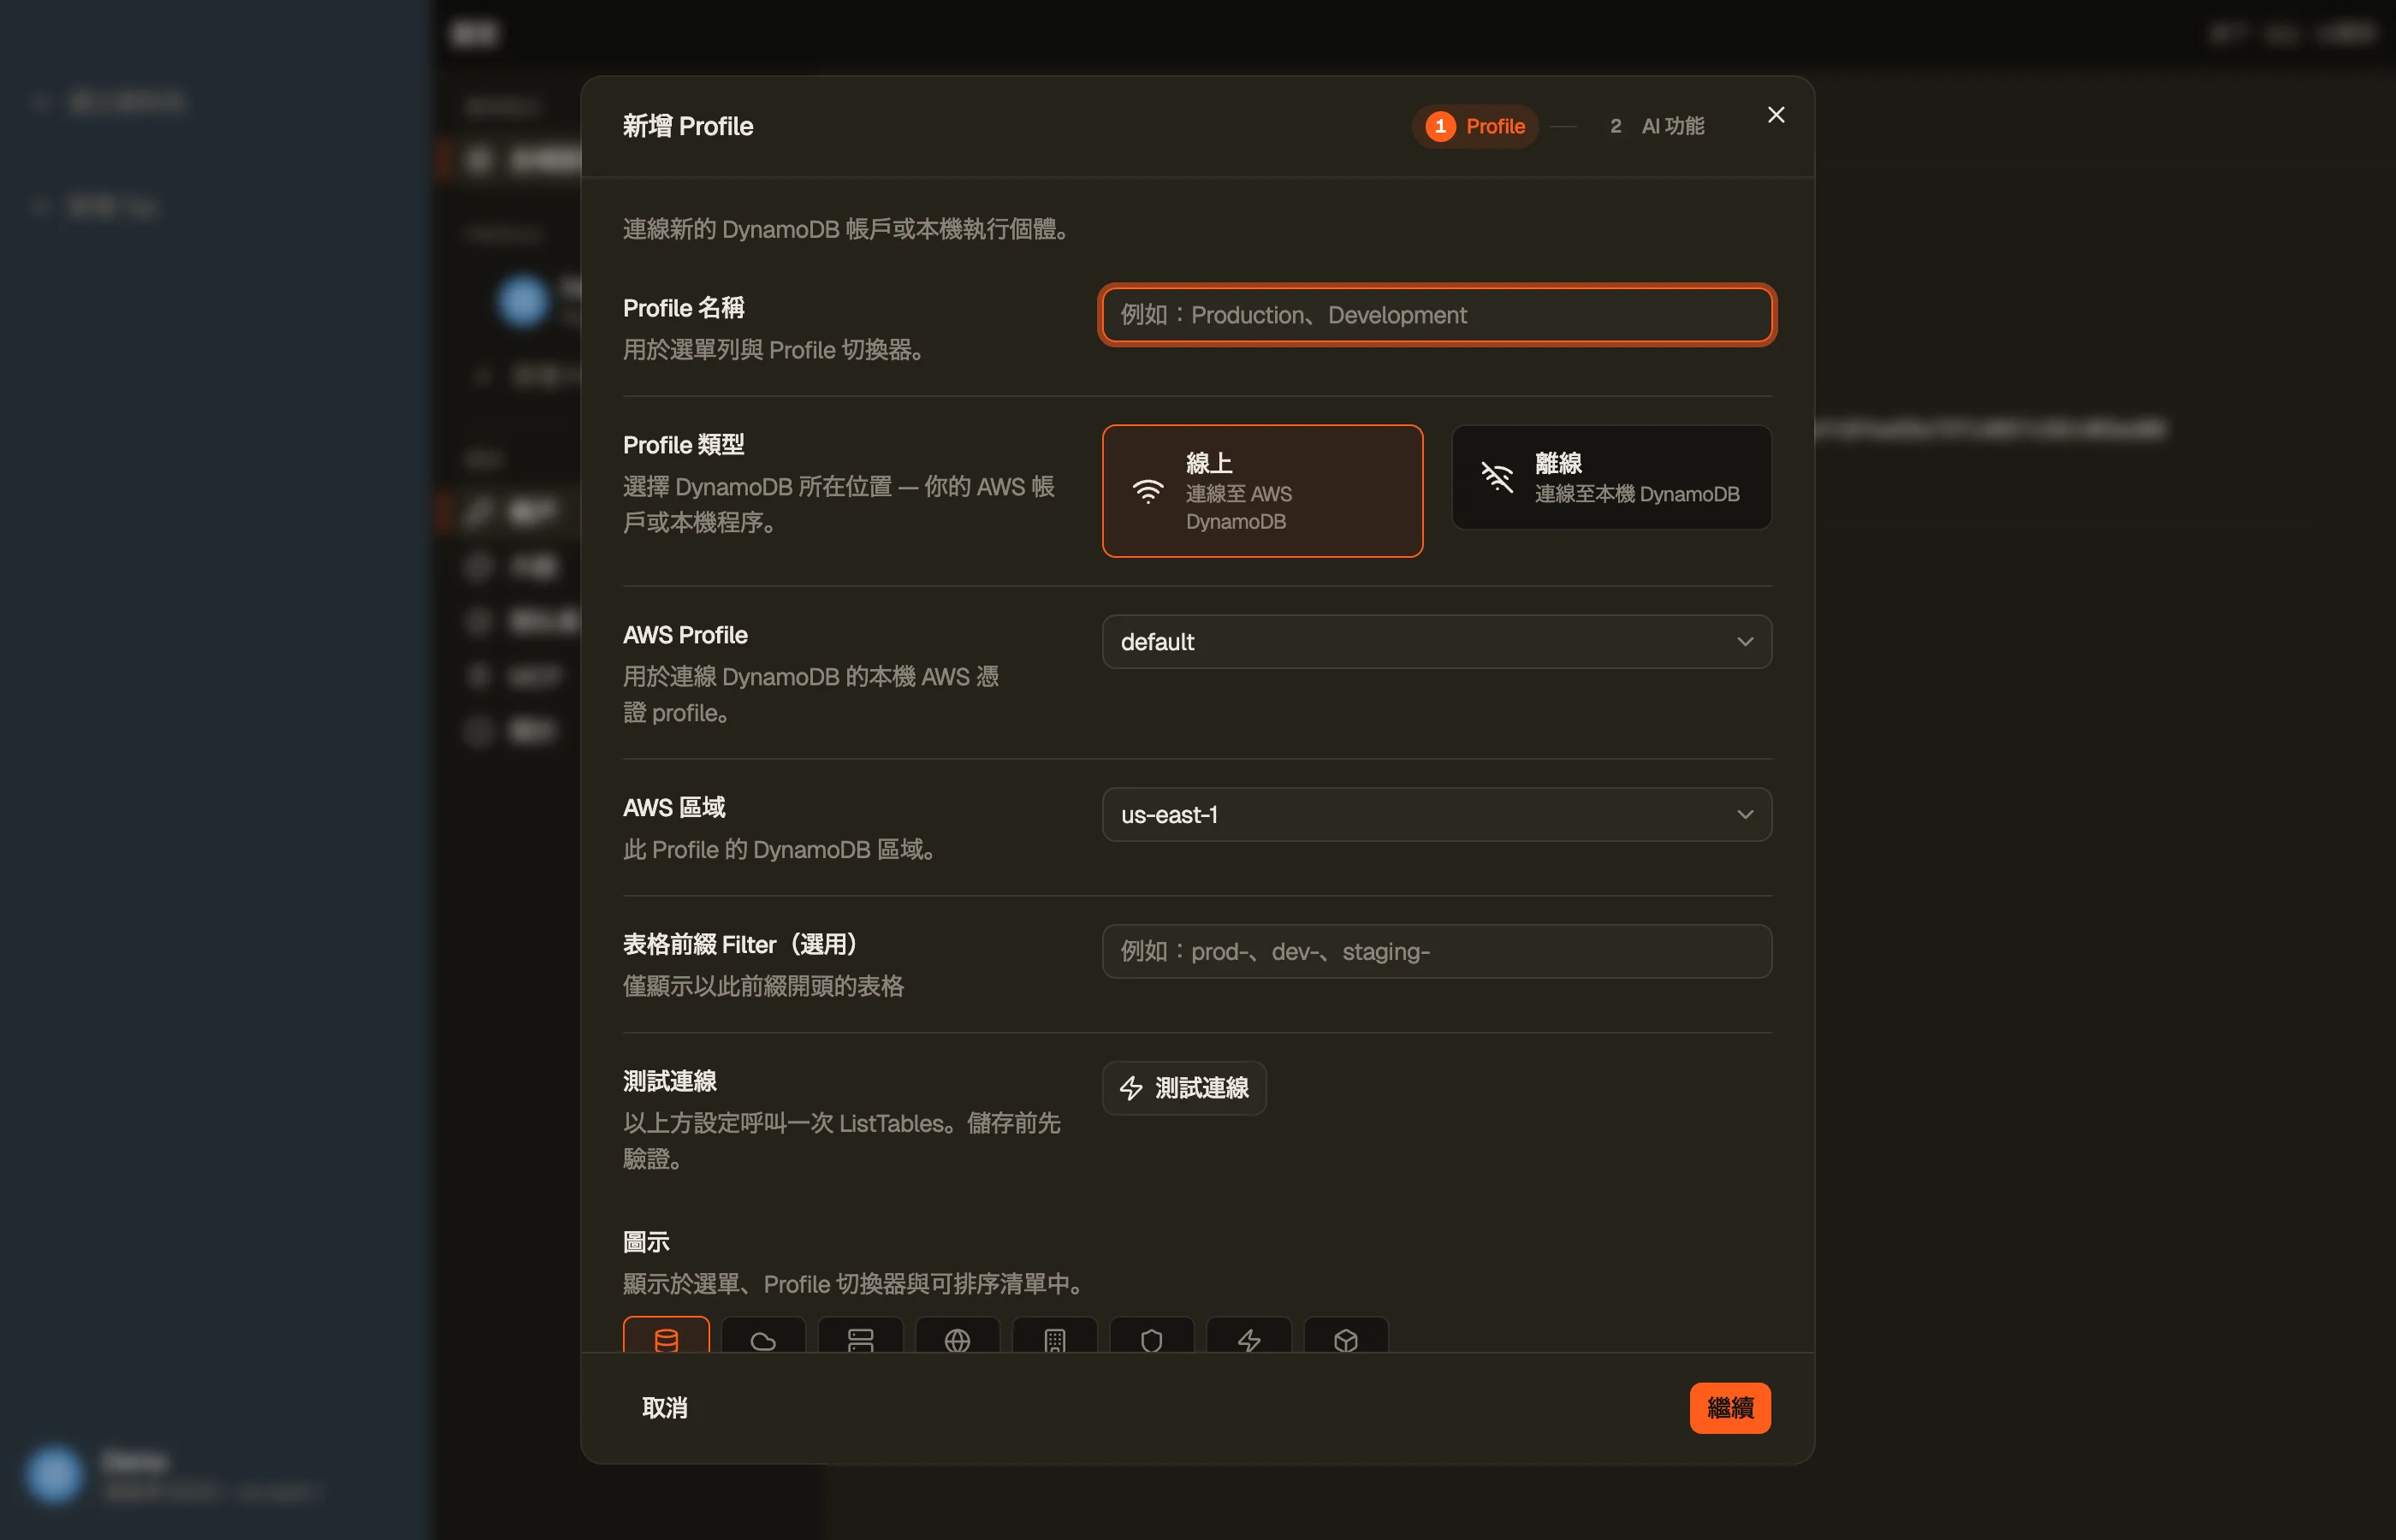2396x1540 pixels.
Task: Click the 測試連線 button
Action: coord(1184,1088)
